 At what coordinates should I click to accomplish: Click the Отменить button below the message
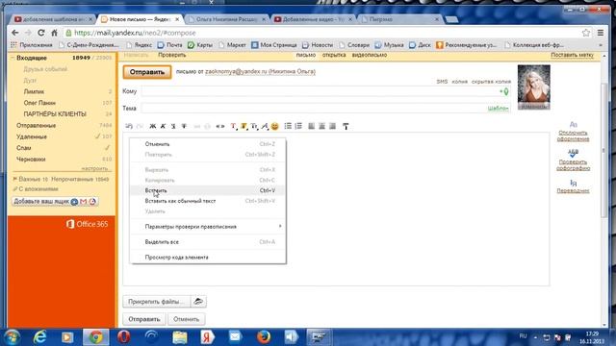point(186,319)
